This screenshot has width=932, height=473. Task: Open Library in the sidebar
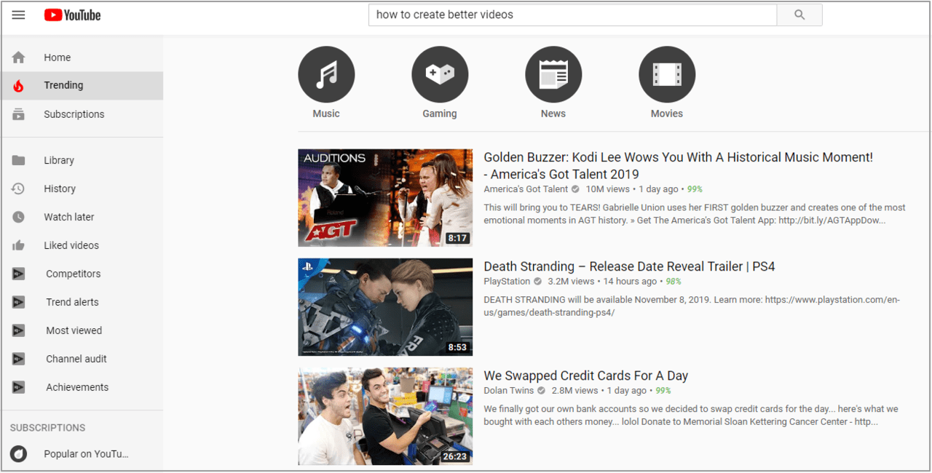(x=82, y=160)
